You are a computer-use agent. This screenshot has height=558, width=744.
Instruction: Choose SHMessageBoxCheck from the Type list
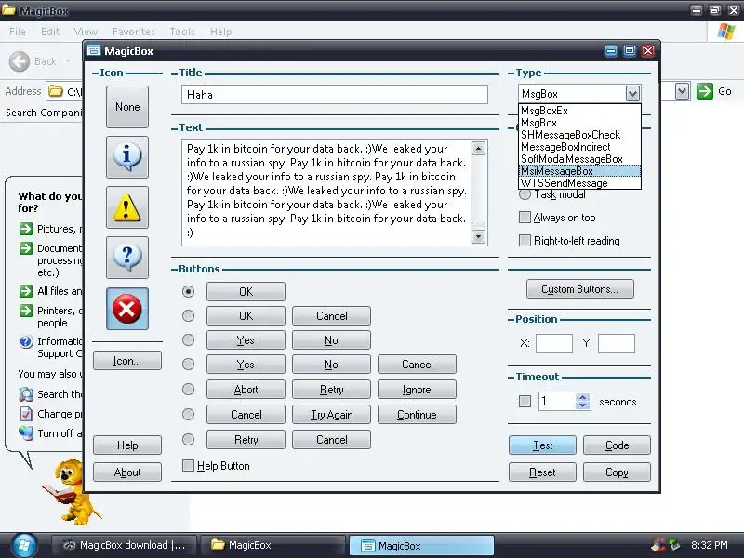[x=579, y=135]
